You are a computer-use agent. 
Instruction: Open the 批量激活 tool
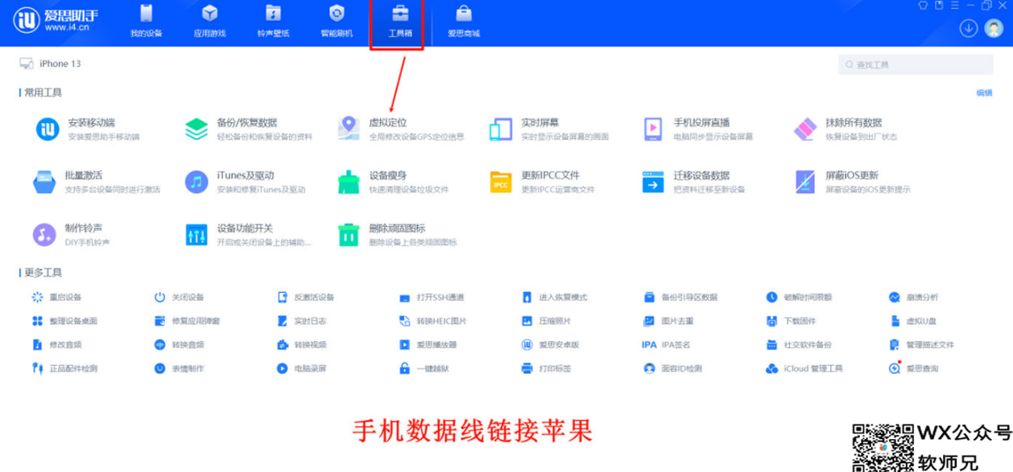pyautogui.click(x=97, y=182)
